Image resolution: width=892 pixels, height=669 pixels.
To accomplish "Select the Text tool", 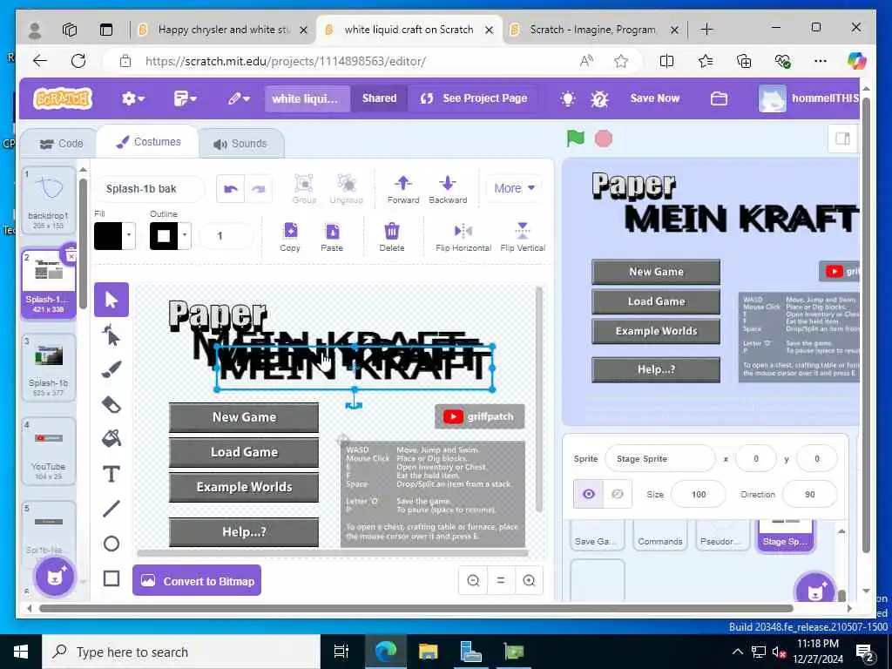I will 111,474.
